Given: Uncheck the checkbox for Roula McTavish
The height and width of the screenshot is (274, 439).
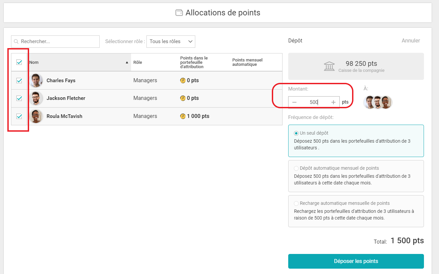Looking at the screenshot, I should pos(19,116).
